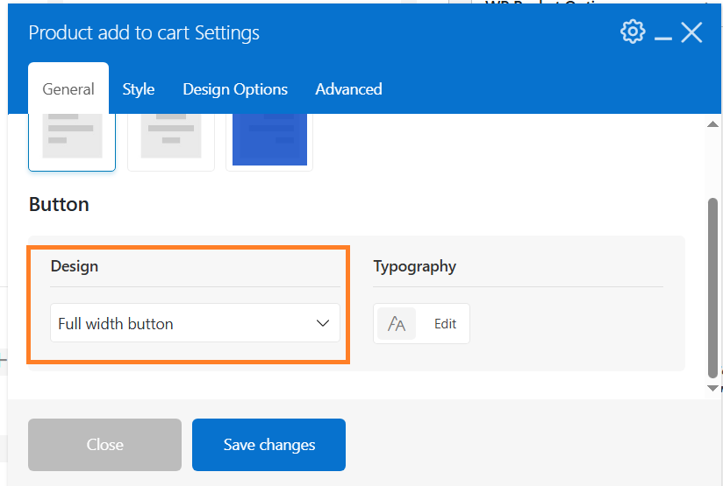Click the Product add to cart Settings title
The height and width of the screenshot is (486, 723).
point(144,33)
